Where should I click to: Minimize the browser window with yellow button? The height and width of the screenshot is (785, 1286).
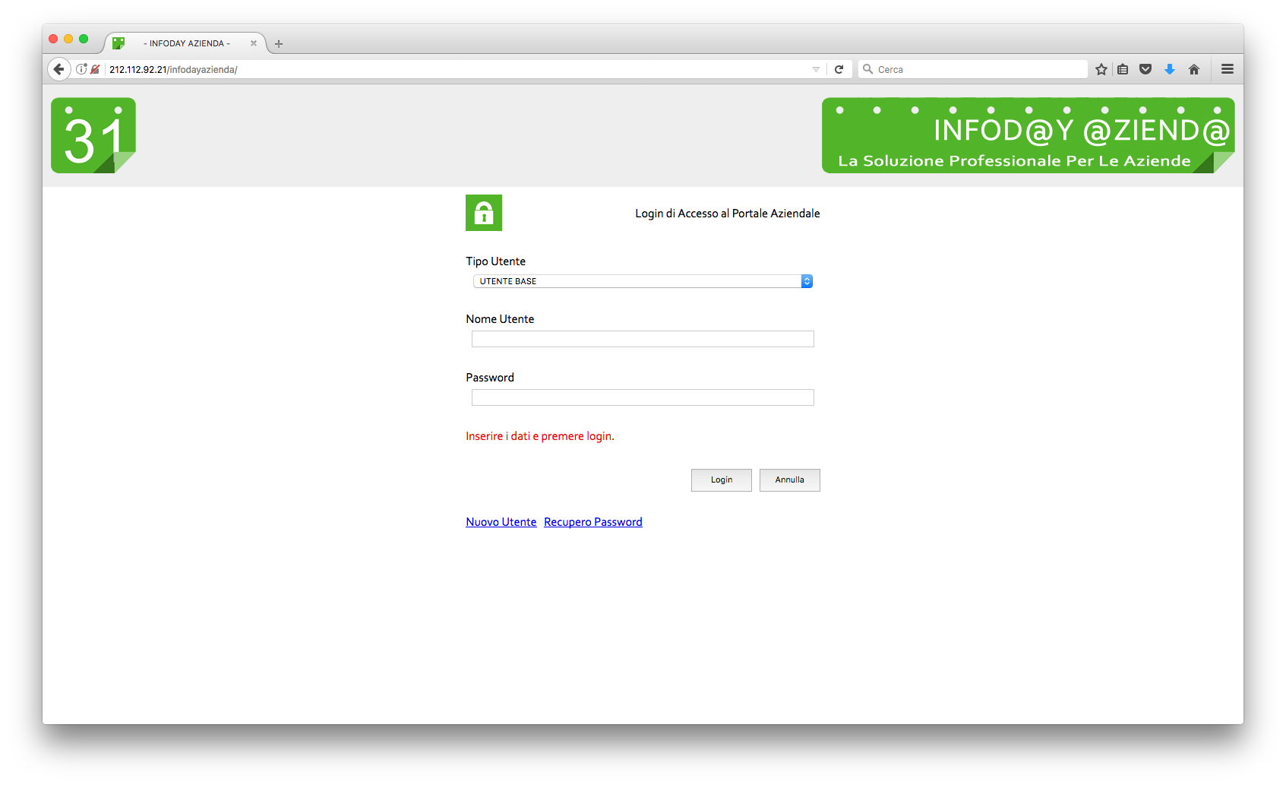(x=68, y=39)
